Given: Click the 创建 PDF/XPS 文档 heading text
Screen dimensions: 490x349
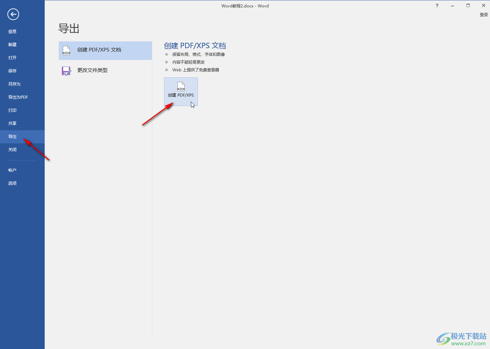Looking at the screenshot, I should click(195, 46).
